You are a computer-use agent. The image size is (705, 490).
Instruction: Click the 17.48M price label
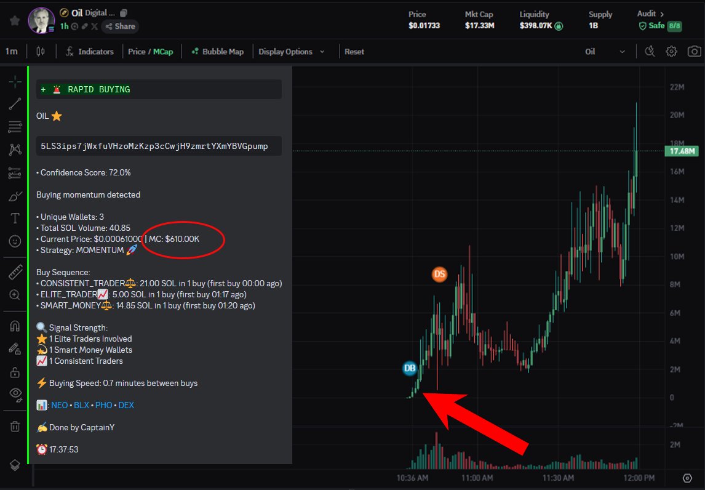coord(682,151)
